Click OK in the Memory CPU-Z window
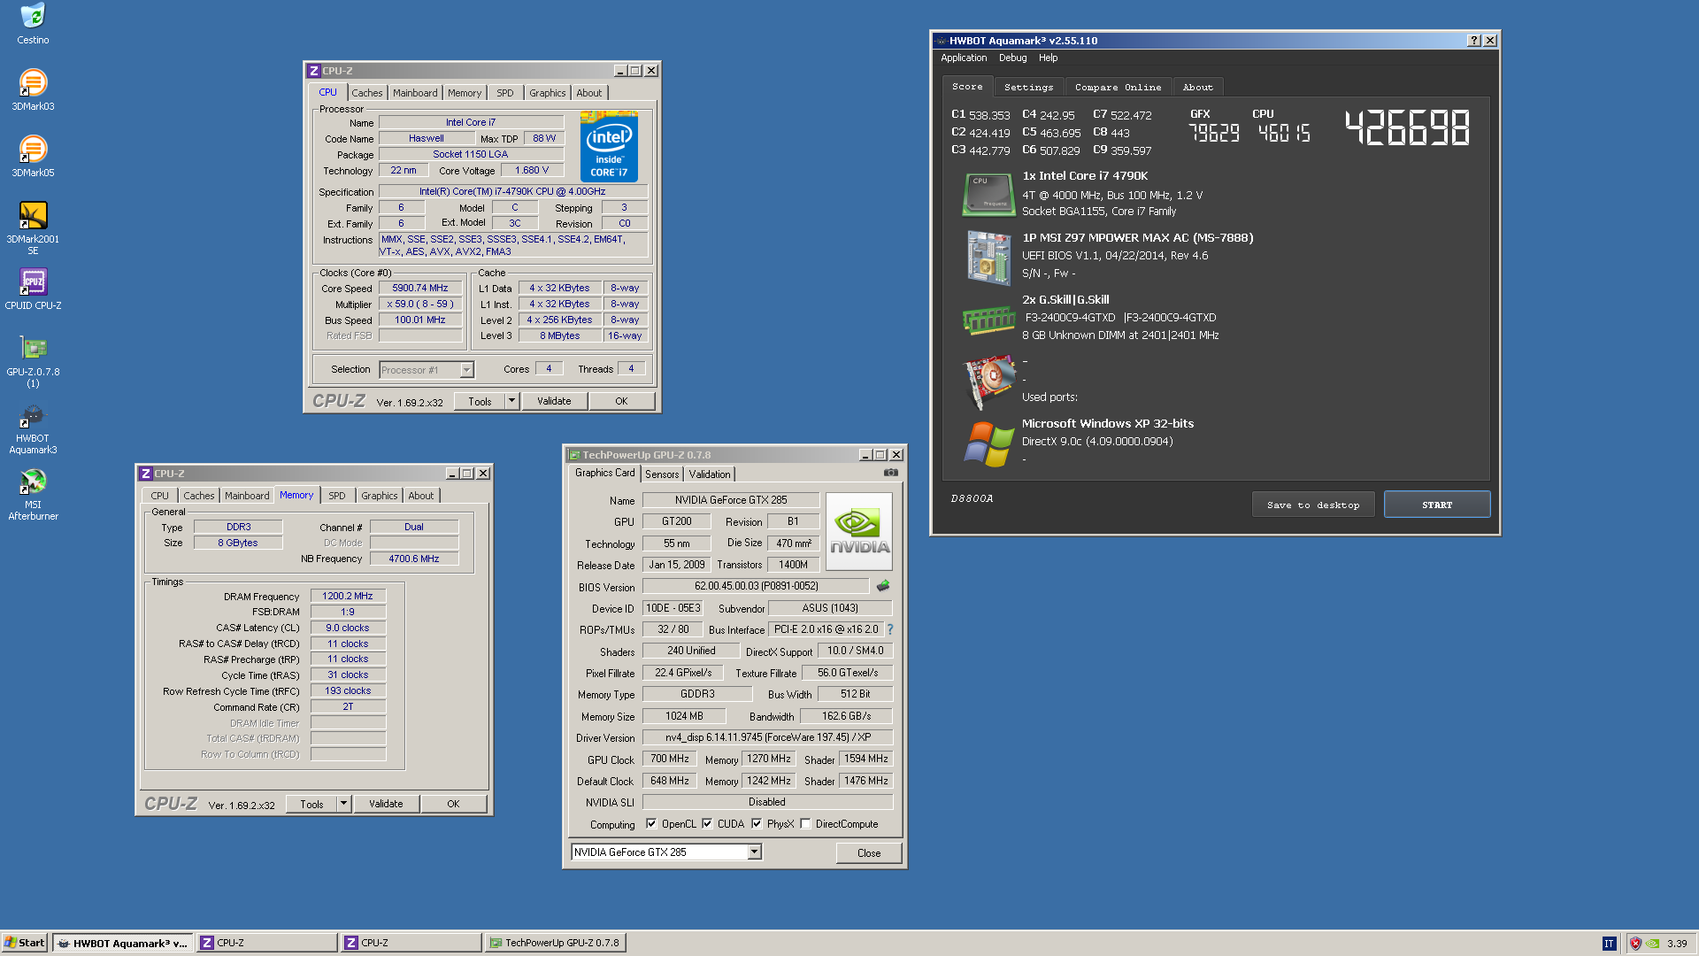This screenshot has width=1699, height=956. [453, 804]
